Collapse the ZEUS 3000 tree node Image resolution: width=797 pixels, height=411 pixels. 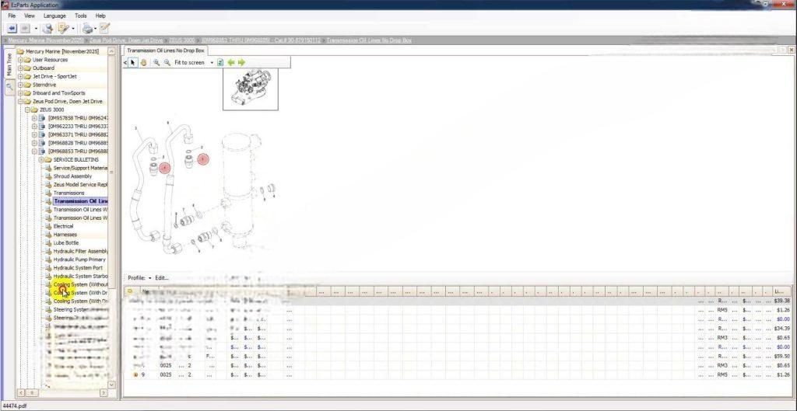click(27, 110)
